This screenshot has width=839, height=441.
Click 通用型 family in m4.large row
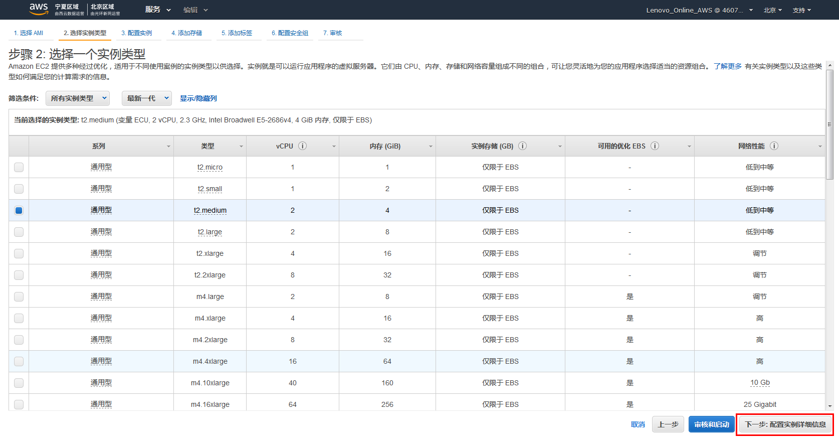click(x=101, y=297)
